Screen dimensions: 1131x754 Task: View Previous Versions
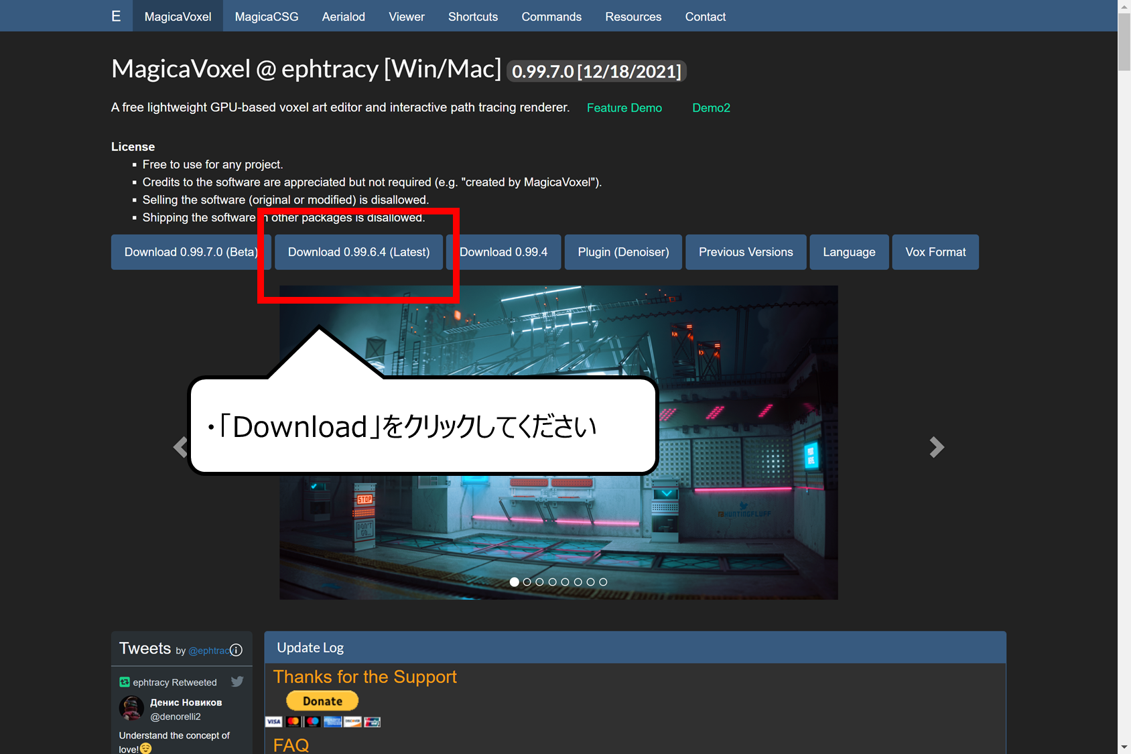746,252
